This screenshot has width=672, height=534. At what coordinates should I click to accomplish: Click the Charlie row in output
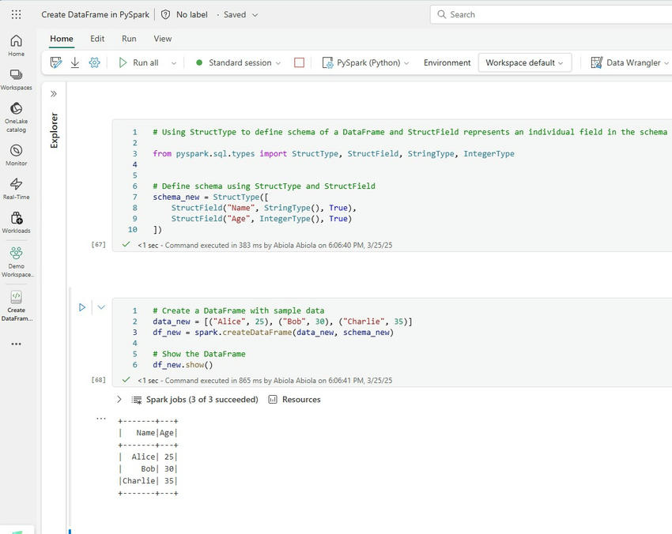149,481
